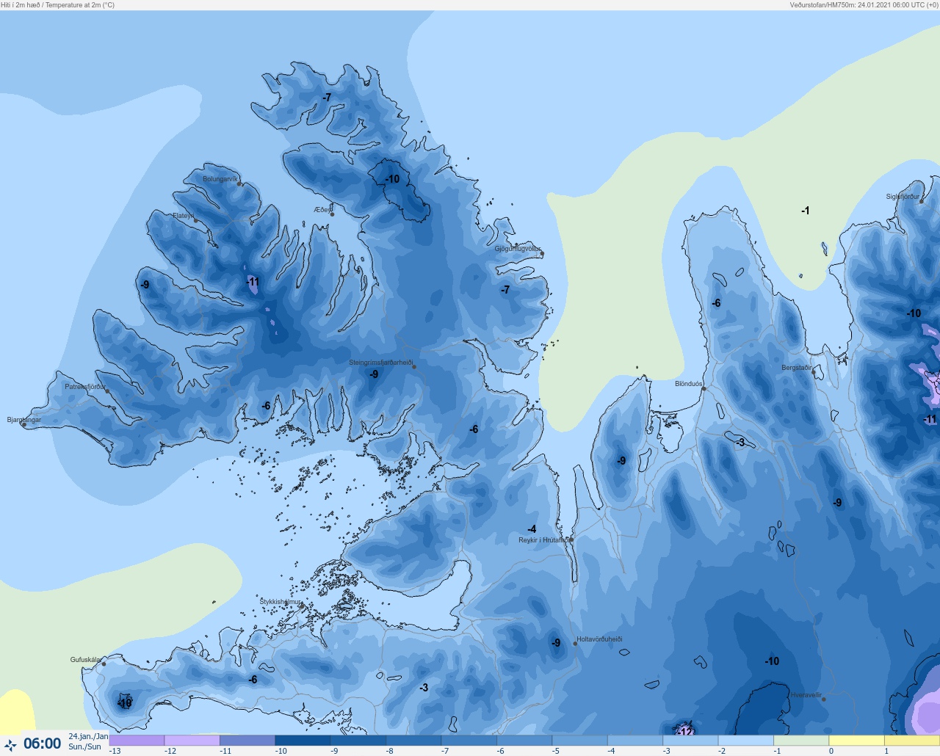This screenshot has width=940, height=756.
Task: Pick the legend swatch between -12 and -11
Action: click(192, 741)
